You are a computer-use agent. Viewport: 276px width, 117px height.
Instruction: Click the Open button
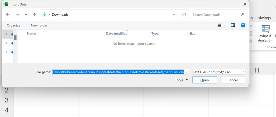(204, 80)
